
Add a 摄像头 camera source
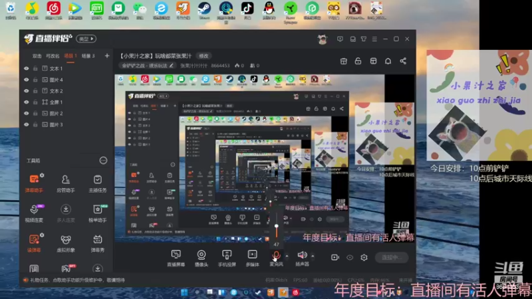(x=201, y=258)
